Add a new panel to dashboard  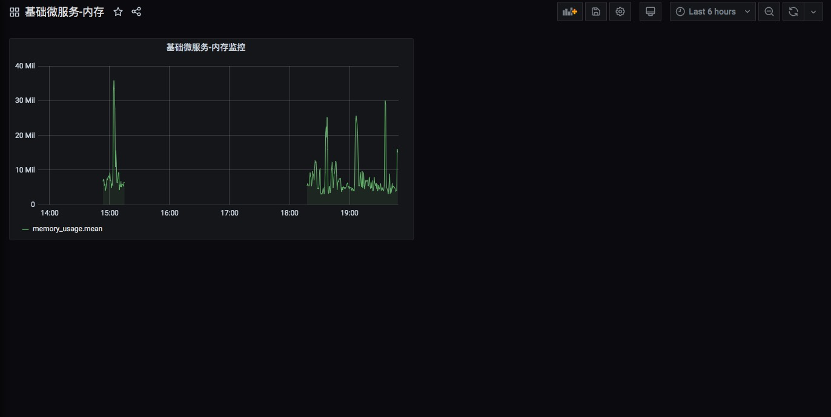(x=570, y=11)
